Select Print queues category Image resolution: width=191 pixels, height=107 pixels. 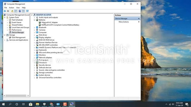pyautogui.click(x=44, y=60)
